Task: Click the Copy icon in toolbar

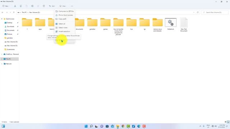Action: (21, 6)
